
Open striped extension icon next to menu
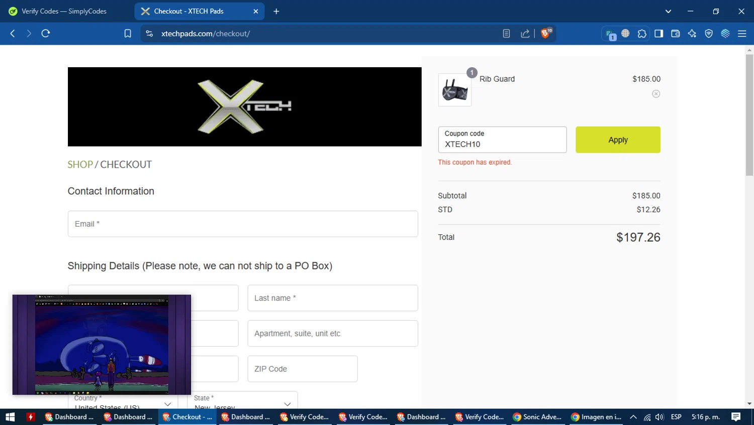coord(725,34)
